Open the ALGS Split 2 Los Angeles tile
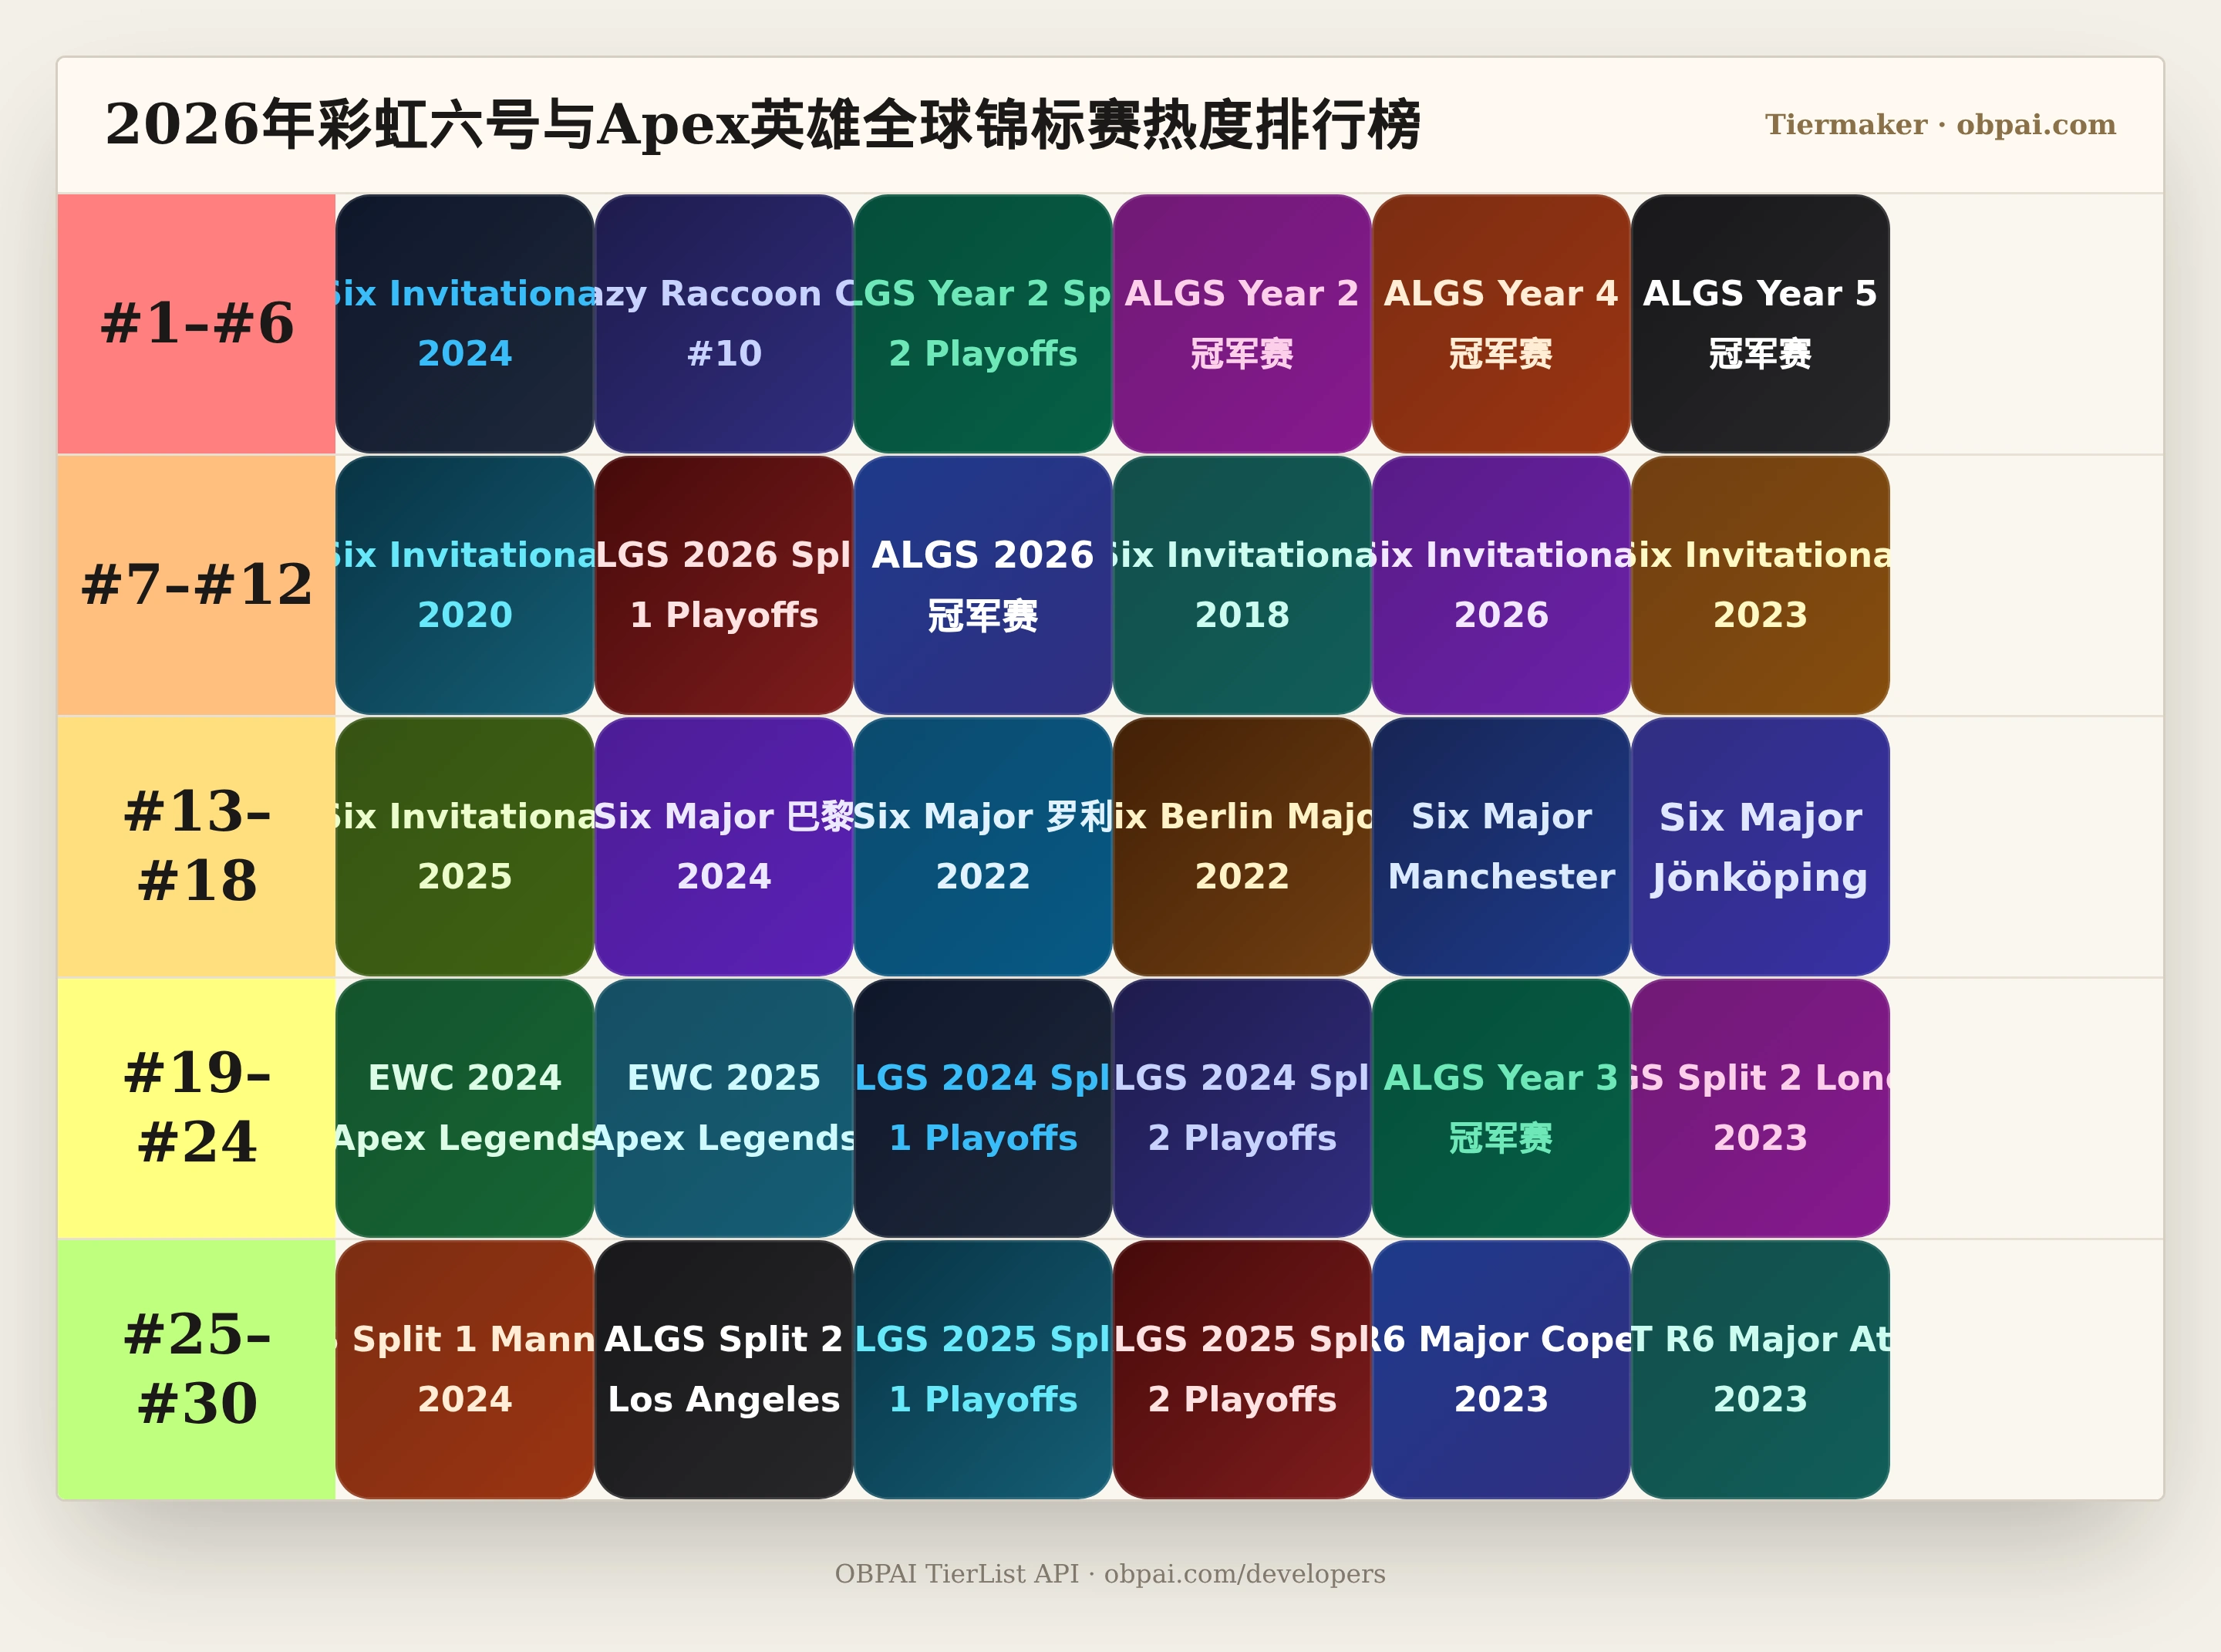The height and width of the screenshot is (1652, 2221). coord(724,1370)
